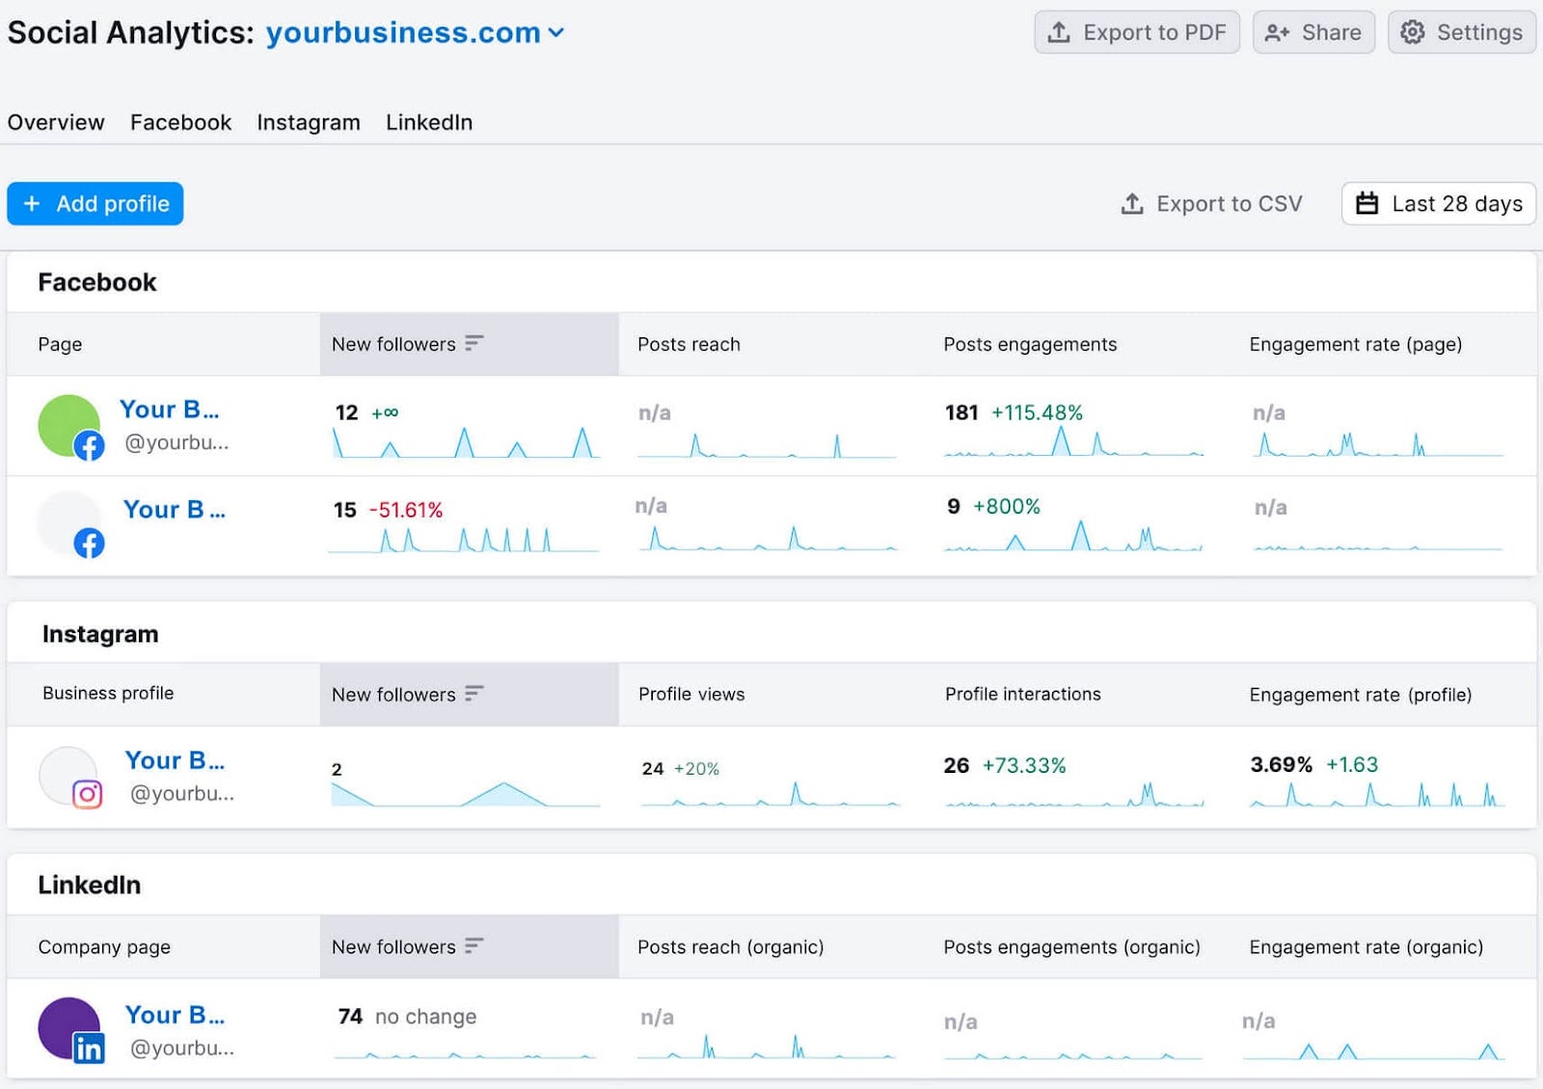Click the Add profile button
The width and height of the screenshot is (1543, 1089).
(x=95, y=203)
